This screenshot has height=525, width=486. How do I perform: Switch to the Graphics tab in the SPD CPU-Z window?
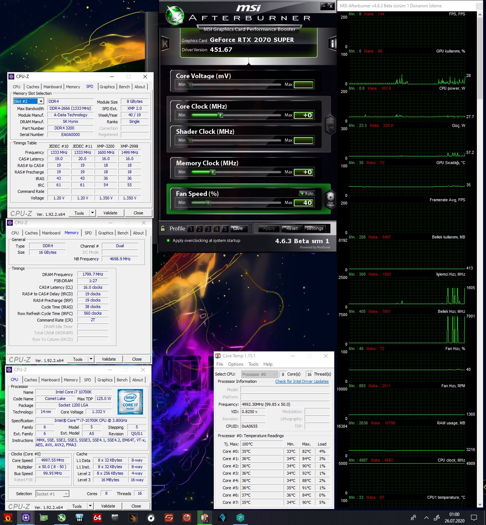(x=107, y=87)
